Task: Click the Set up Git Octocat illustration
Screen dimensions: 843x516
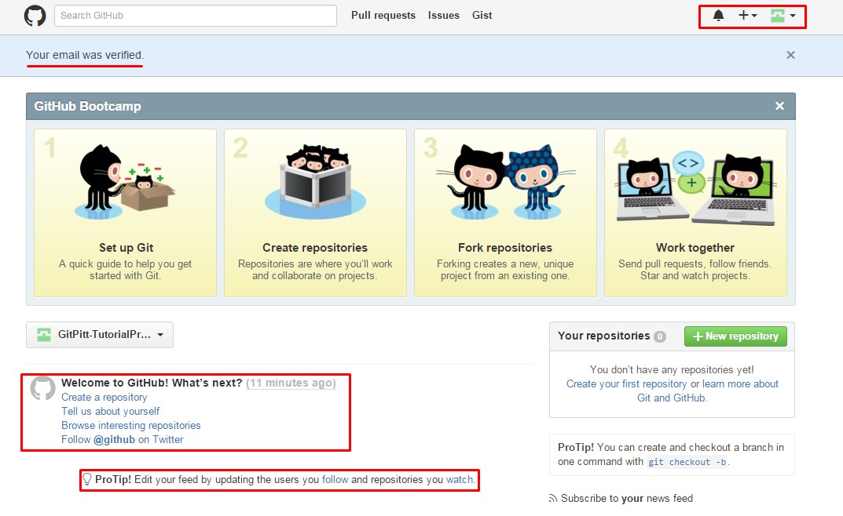Action: (124, 180)
